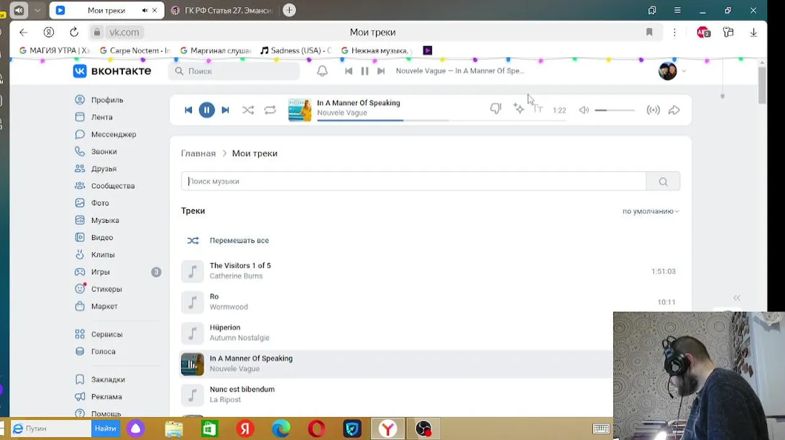Image resolution: width=785 pixels, height=440 pixels.
Task: Click the album cover in player
Action: (300, 110)
